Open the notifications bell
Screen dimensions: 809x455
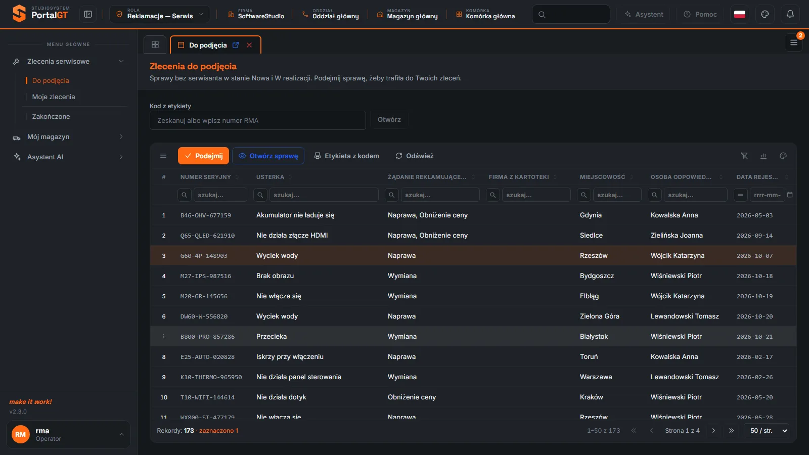(x=790, y=14)
